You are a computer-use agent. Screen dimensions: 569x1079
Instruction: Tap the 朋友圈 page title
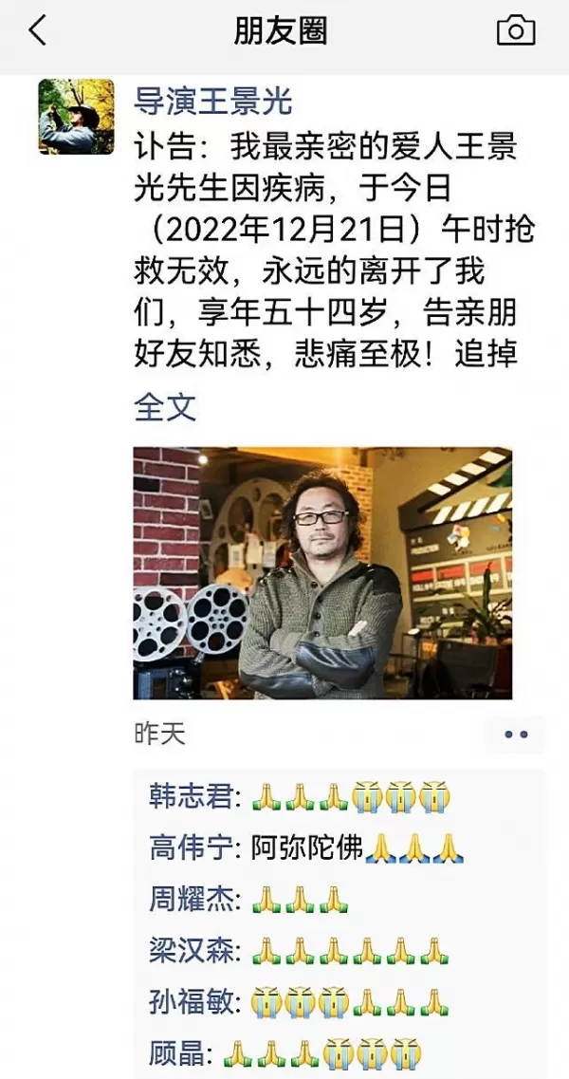pos(281,31)
